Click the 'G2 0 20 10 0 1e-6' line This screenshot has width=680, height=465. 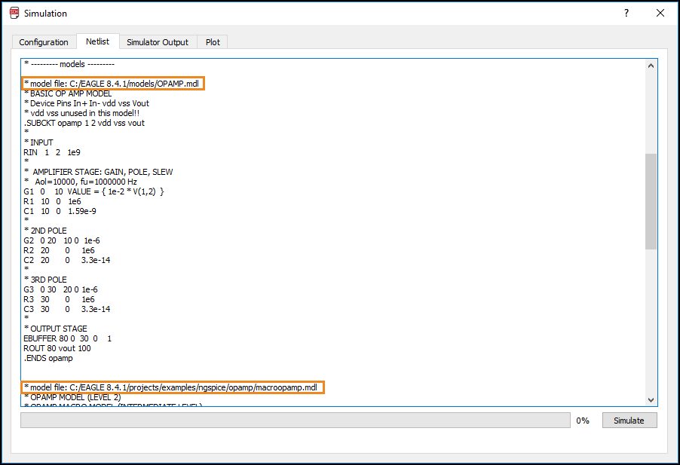[x=62, y=240]
